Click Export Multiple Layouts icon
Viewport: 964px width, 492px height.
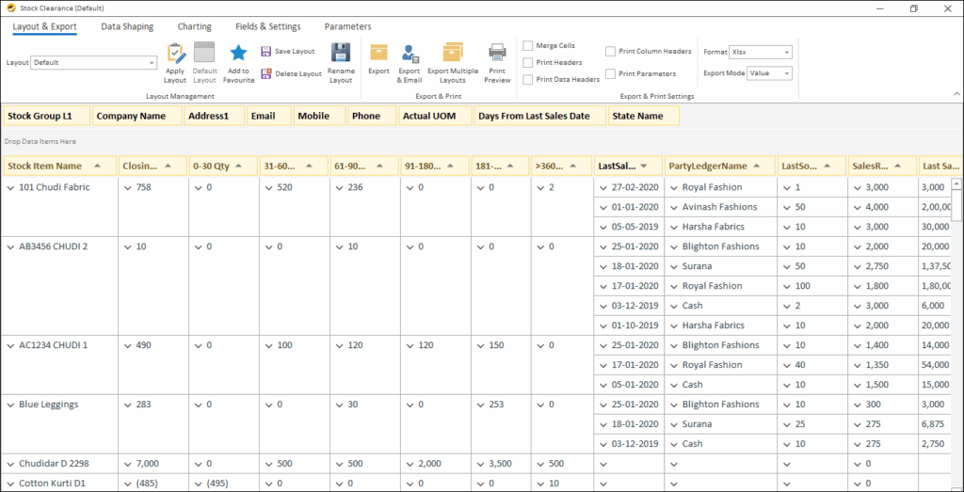tap(452, 54)
